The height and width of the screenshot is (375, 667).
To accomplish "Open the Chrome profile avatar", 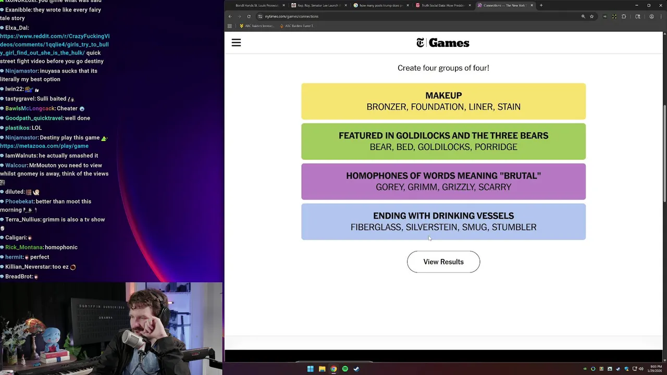I will point(651,16).
